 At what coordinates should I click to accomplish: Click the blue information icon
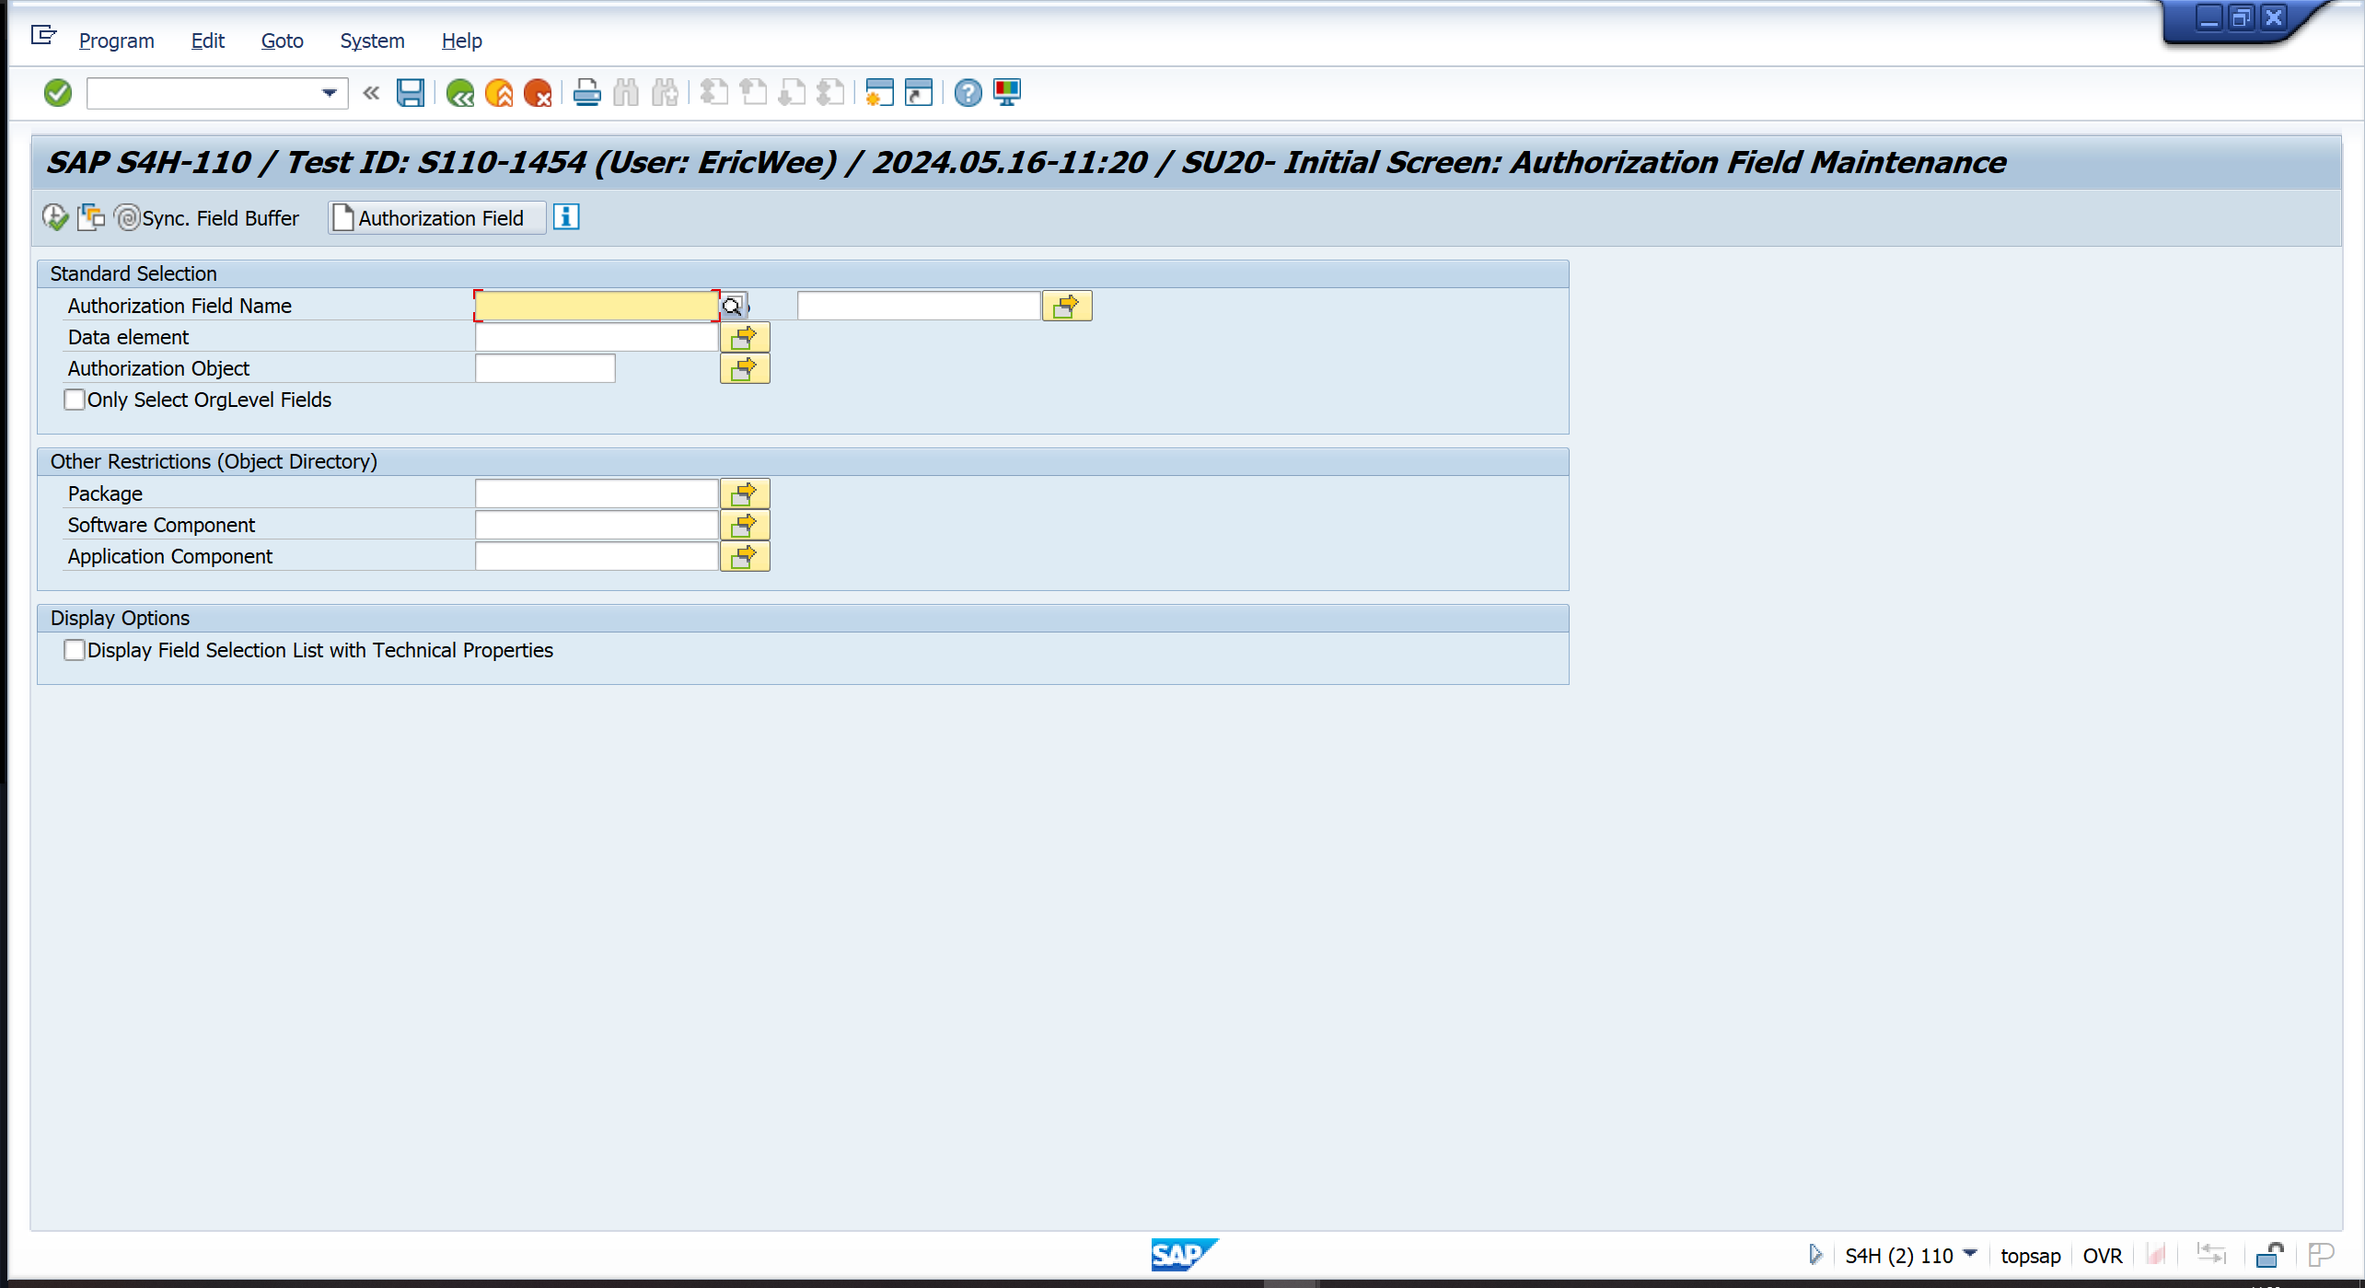click(x=566, y=217)
